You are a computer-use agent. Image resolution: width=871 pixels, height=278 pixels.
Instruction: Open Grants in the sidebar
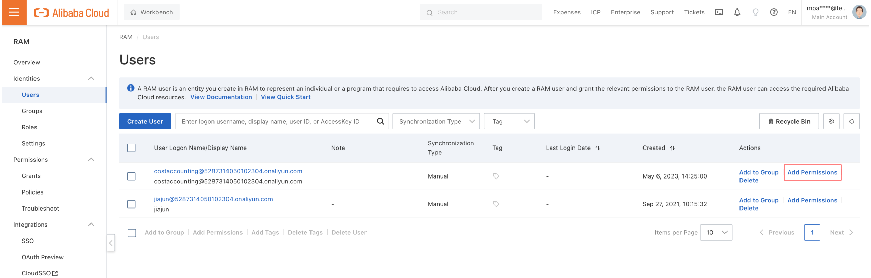(x=31, y=176)
